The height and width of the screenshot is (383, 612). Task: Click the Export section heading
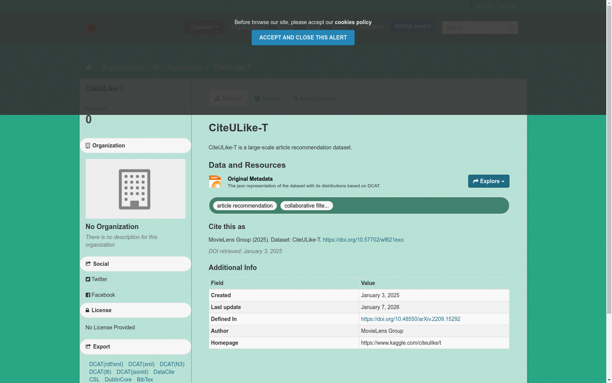[x=135, y=347]
